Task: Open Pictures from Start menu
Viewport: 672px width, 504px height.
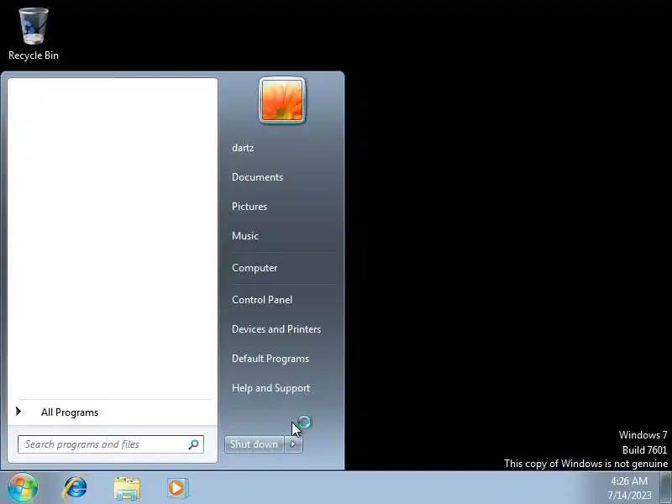Action: click(x=249, y=207)
